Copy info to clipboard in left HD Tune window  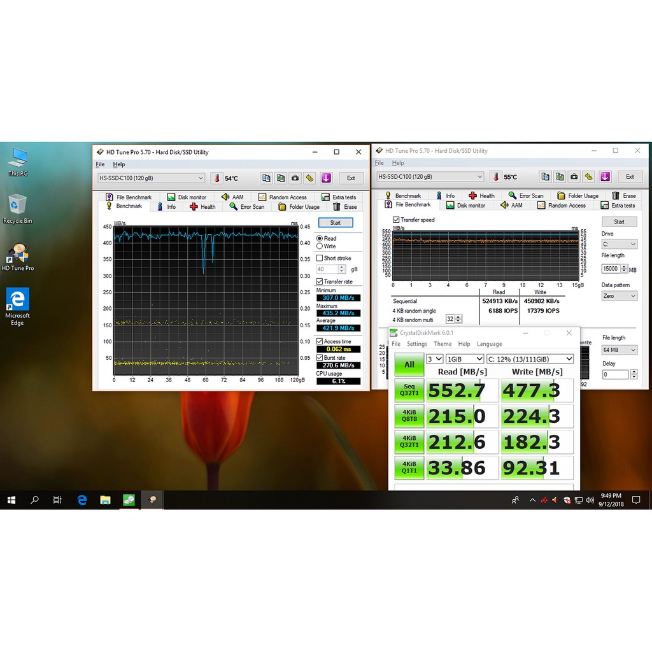click(266, 178)
